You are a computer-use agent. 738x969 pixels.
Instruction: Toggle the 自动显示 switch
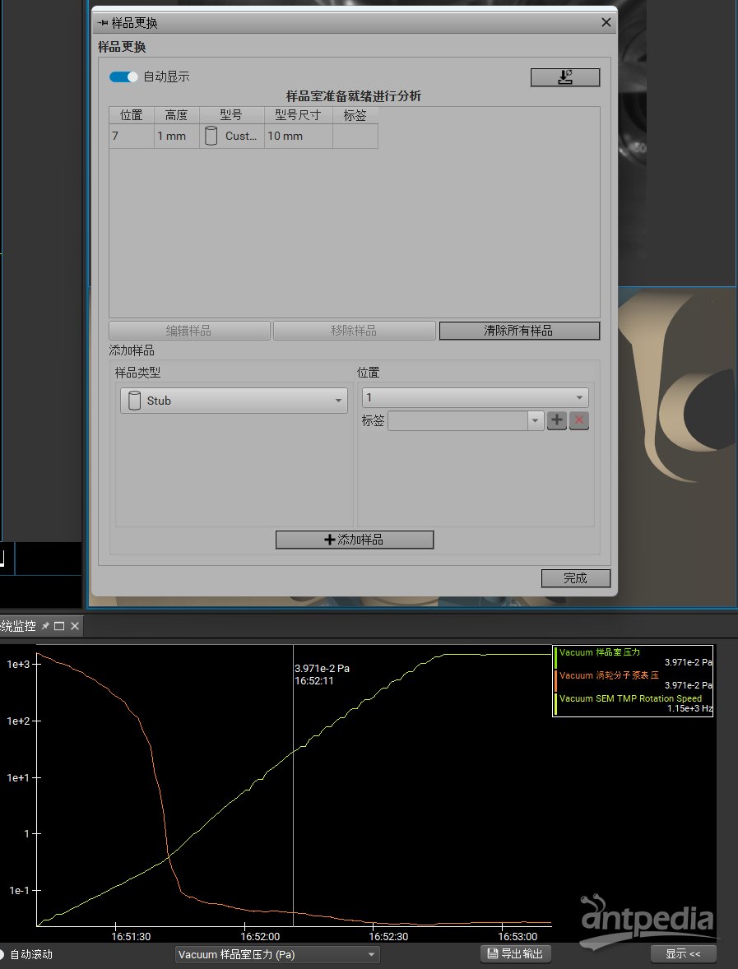[x=123, y=76]
